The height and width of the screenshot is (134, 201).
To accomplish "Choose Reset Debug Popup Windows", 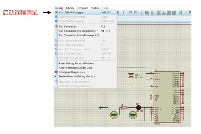I will tap(85, 63).
